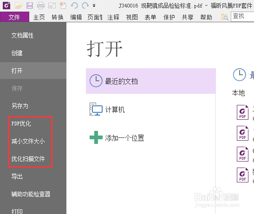Screen dimensions: 254x214
Task: Open 辅助功能检查器 from the sidebar
Action: point(33,194)
